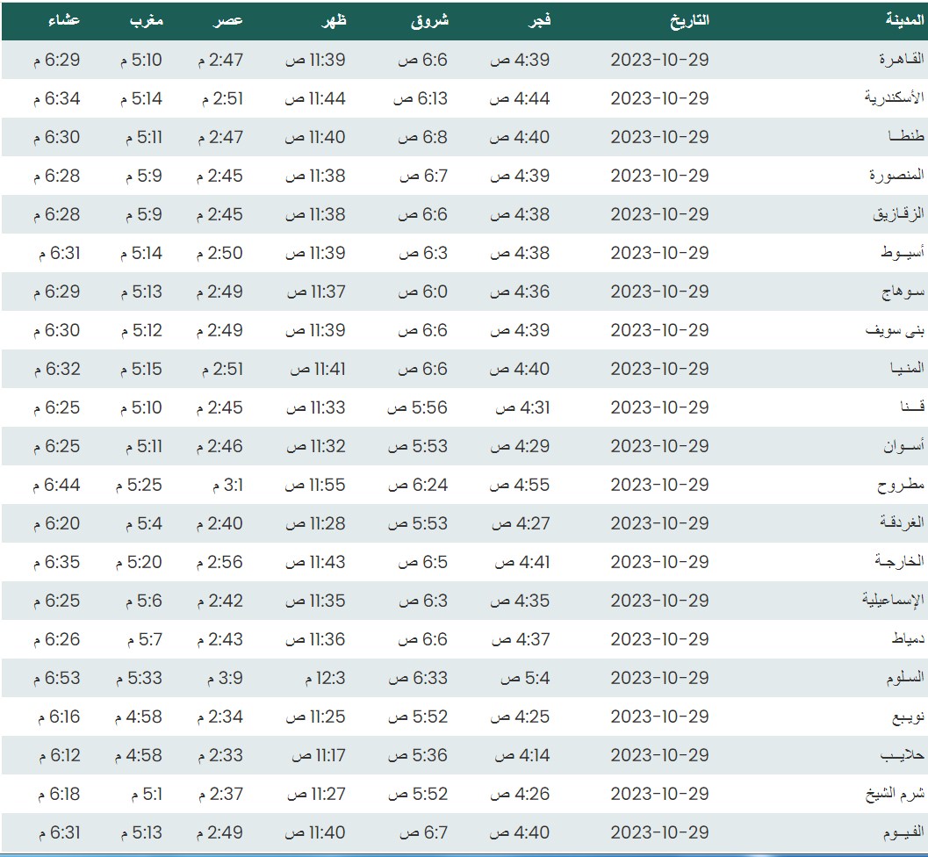This screenshot has height=857, width=928.
Task: Click الغردقة's Isha time 6:20 م
Action: (57, 523)
